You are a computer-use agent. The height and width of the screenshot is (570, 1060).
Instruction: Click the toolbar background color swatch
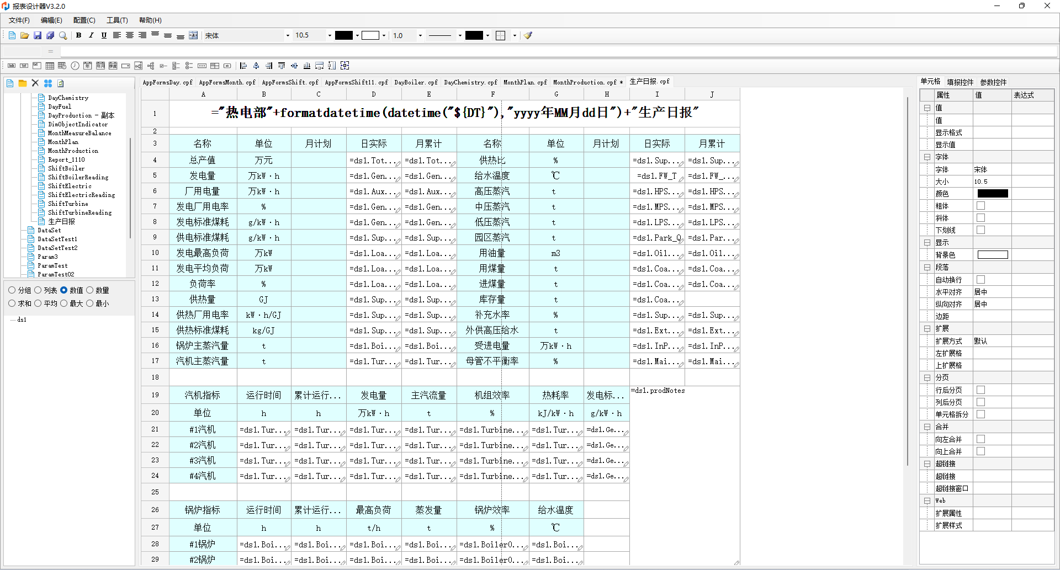370,35
